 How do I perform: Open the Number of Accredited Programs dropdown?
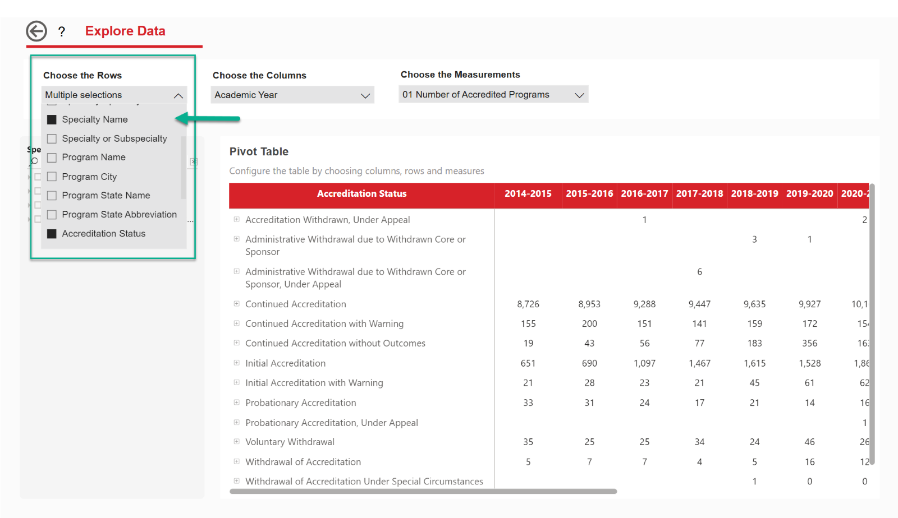[493, 94]
